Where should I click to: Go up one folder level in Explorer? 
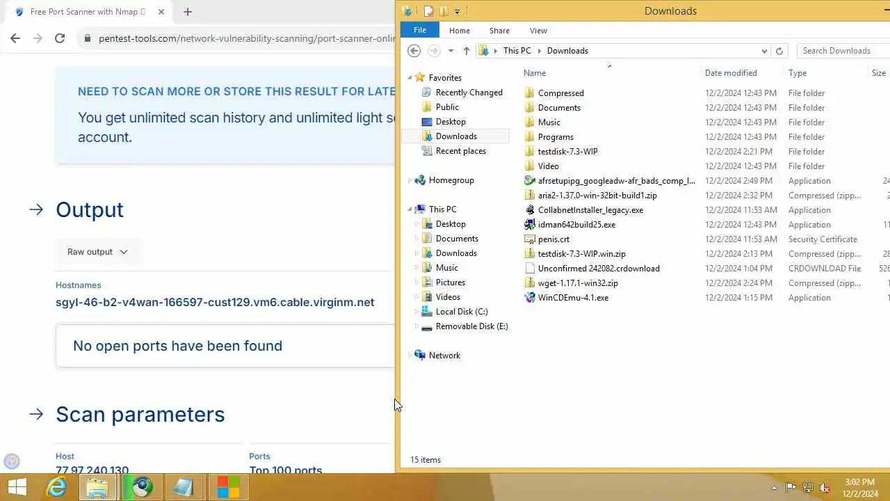pos(467,51)
